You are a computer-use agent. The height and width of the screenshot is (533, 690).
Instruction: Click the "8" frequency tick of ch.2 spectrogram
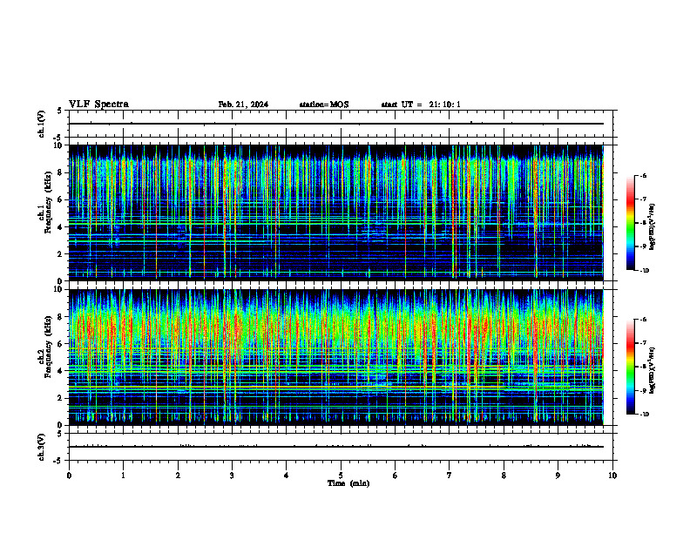[61, 317]
